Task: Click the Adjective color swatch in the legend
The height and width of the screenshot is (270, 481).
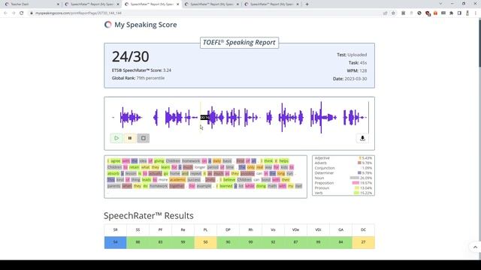Action: (x=360, y=158)
